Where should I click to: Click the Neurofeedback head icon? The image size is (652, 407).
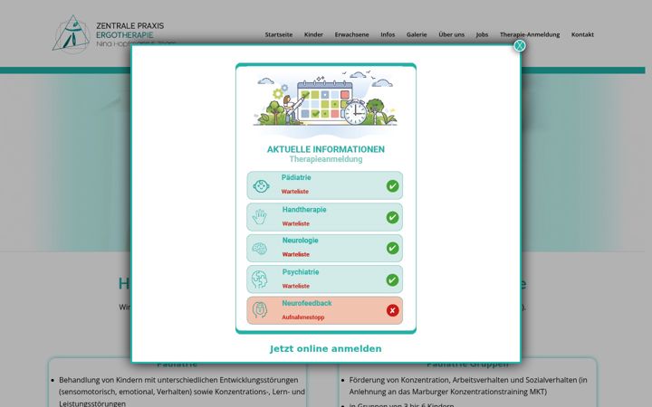click(260, 310)
